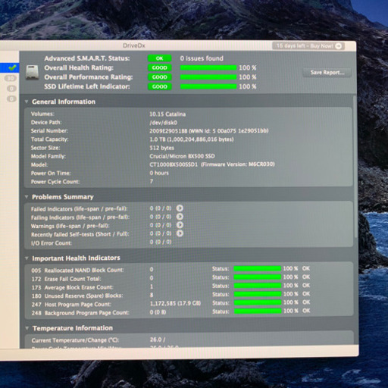This screenshot has height=388, width=388.
Task: Click the serial number '2009E29051BB' value
Action: [168, 131]
